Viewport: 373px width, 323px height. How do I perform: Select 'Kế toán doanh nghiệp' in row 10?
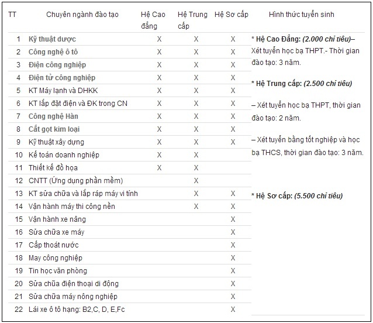pos(64,155)
